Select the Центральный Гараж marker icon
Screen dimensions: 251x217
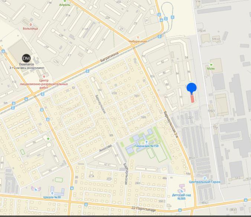pyautogui.click(x=205, y=178)
